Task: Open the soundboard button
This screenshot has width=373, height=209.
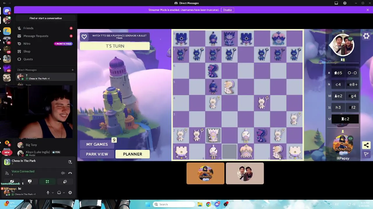Action: click(65, 181)
